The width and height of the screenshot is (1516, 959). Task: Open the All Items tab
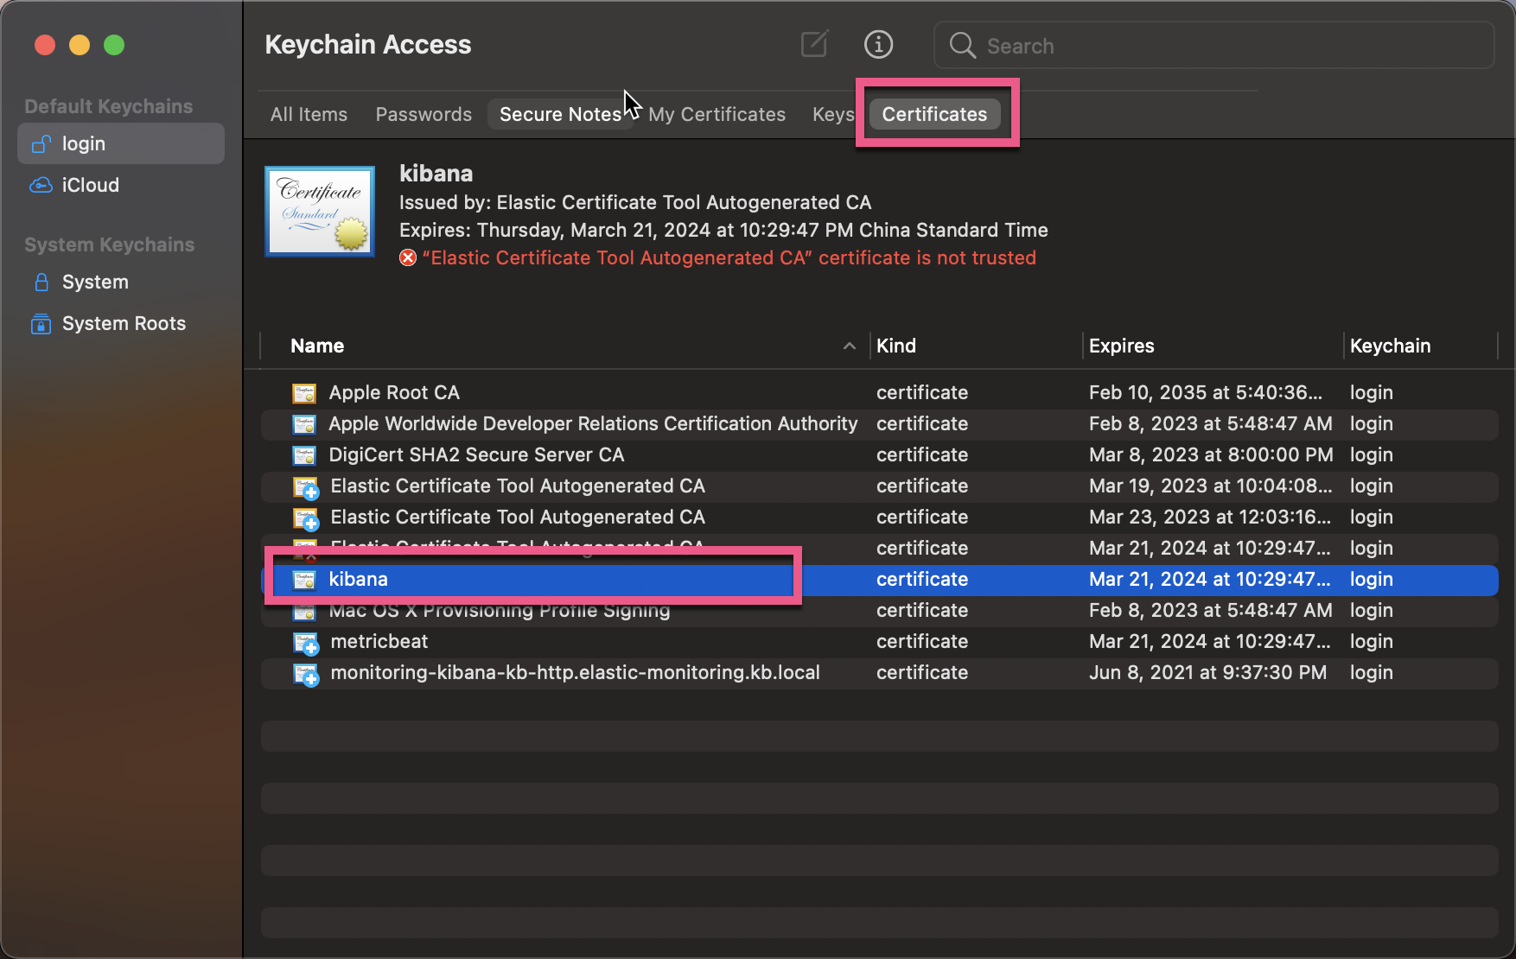click(x=308, y=113)
